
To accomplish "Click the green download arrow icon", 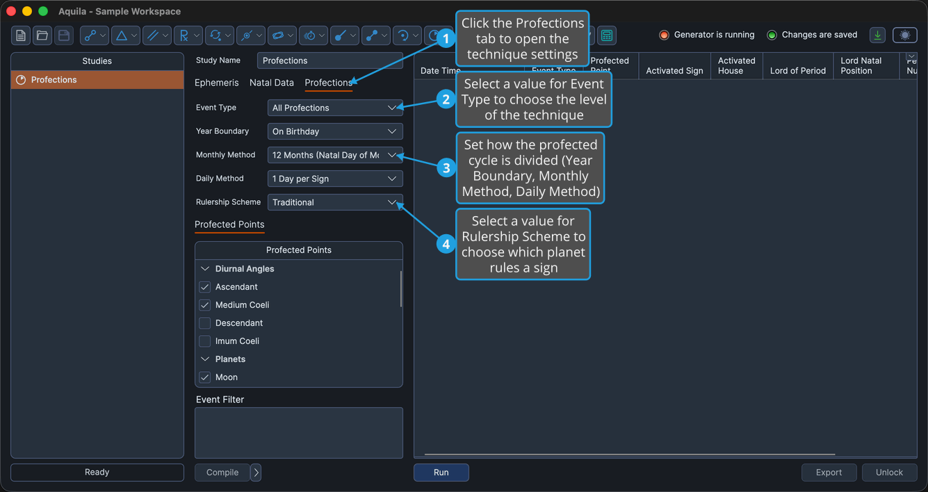I will (878, 35).
